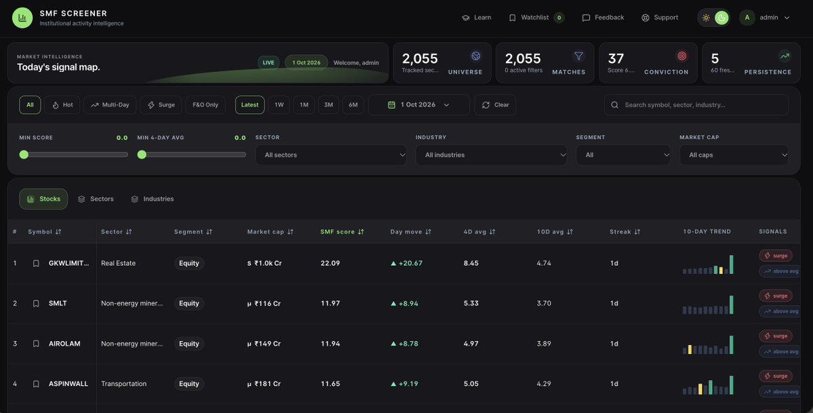Open the SMLT stock symbol

coord(58,304)
